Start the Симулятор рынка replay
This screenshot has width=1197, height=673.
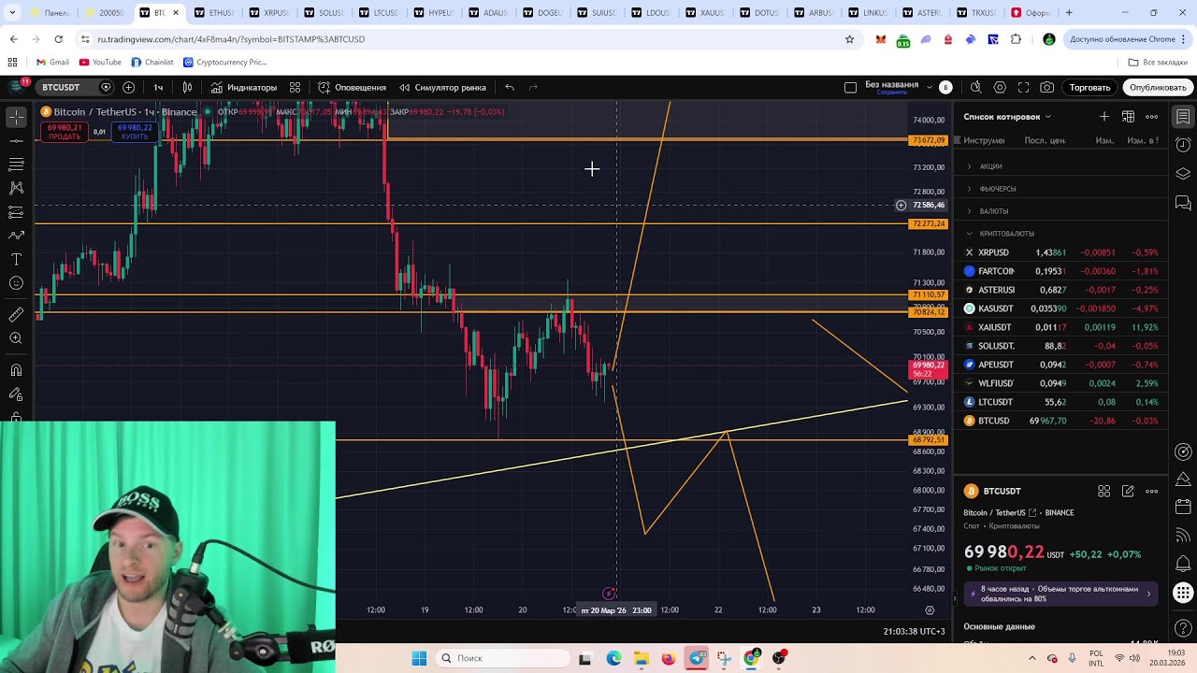442,87
